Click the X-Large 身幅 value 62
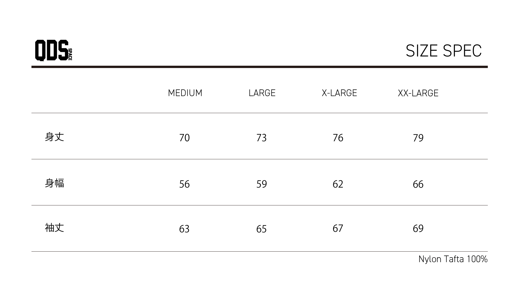Viewport: 527px width, 290px height. [338, 184]
